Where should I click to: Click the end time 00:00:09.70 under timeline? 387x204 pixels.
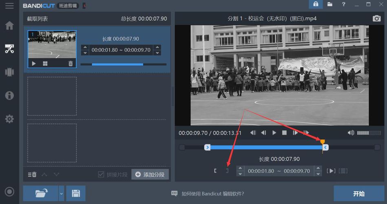click(296, 171)
